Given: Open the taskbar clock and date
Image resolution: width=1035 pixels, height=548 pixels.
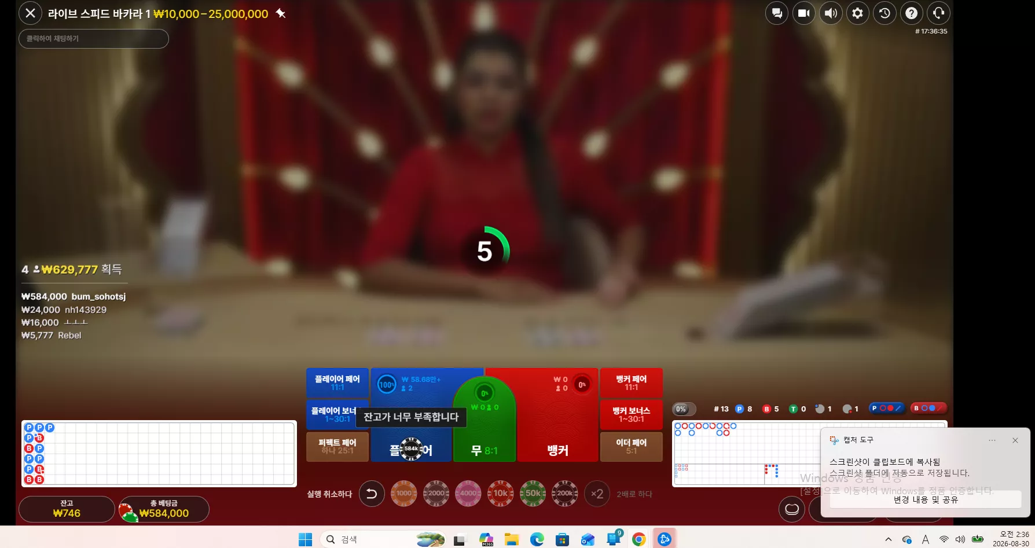Looking at the screenshot, I should [1011, 539].
